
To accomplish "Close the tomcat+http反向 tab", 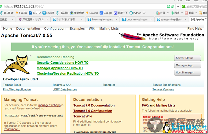I will coord(185,20).
